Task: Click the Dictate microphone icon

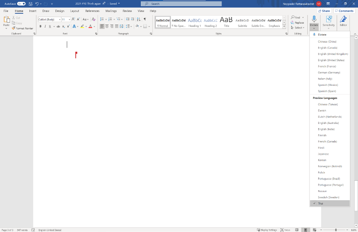Action: point(313,19)
